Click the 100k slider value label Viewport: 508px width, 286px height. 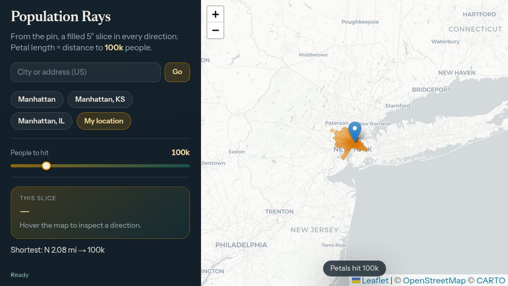coord(180,153)
